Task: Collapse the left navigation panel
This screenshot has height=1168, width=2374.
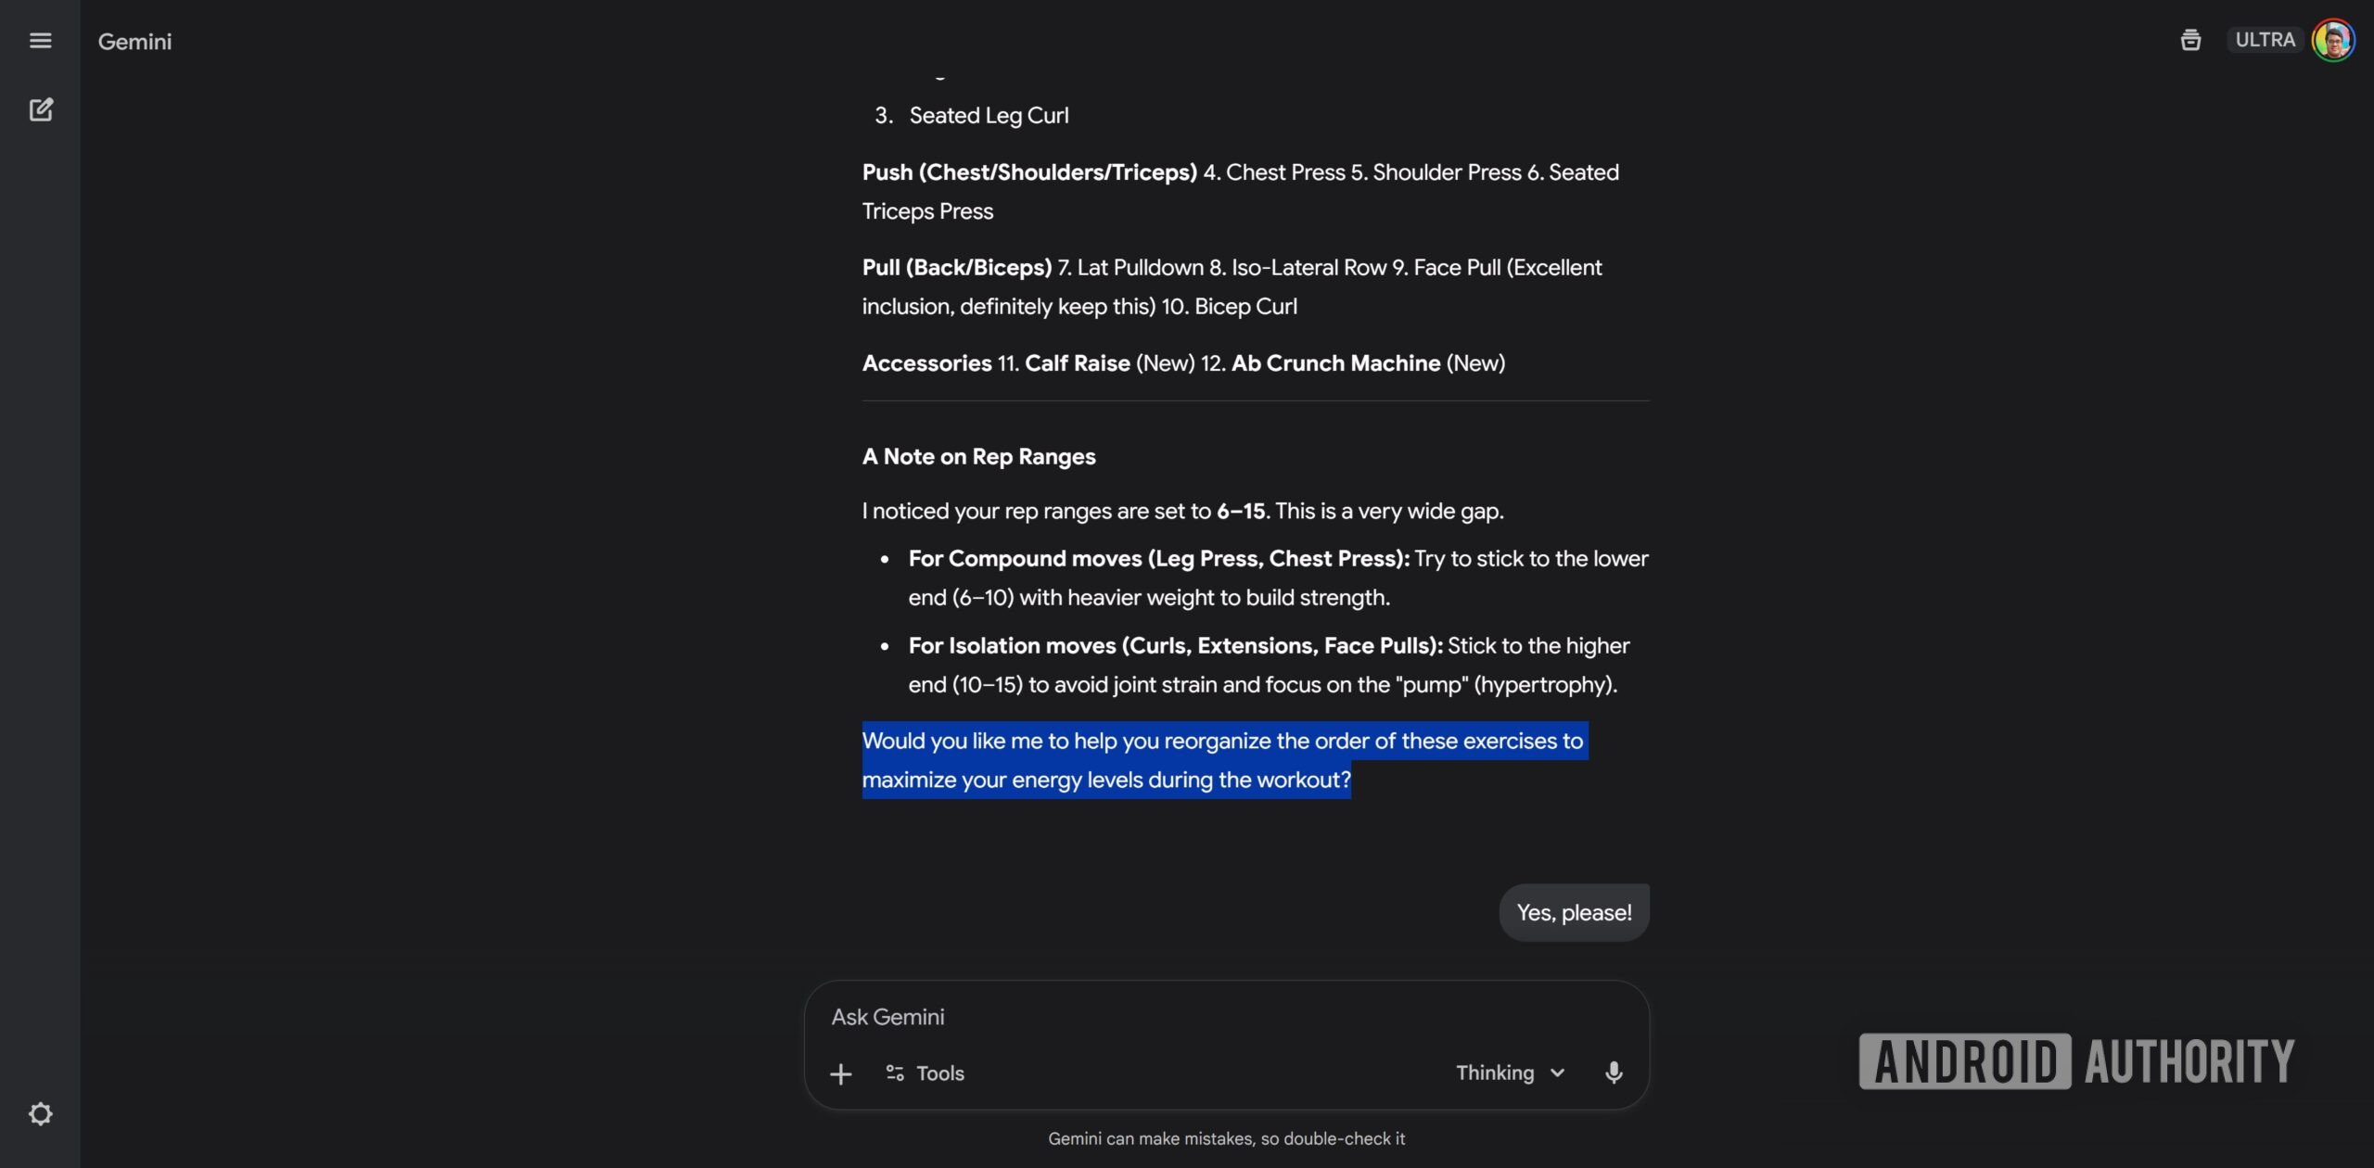Action: [x=41, y=40]
